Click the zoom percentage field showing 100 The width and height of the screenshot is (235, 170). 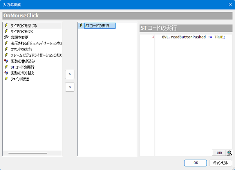pyautogui.click(x=219, y=153)
